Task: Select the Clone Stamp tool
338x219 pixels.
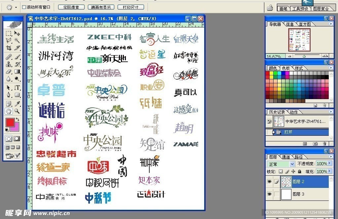Action: click(9, 64)
